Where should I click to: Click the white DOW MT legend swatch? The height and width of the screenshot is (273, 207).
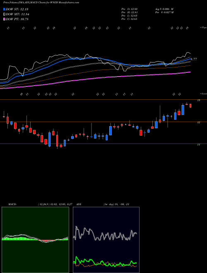[x=5, y=14]
